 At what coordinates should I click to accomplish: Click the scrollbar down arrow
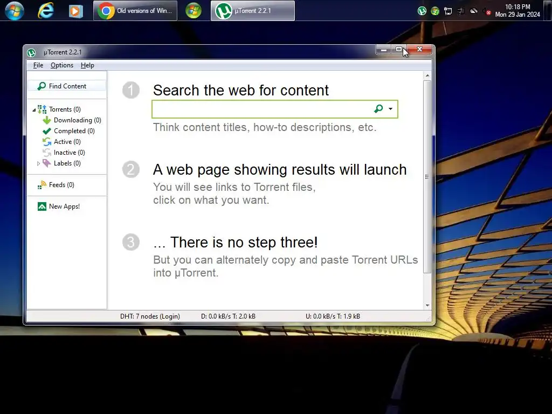(x=427, y=306)
